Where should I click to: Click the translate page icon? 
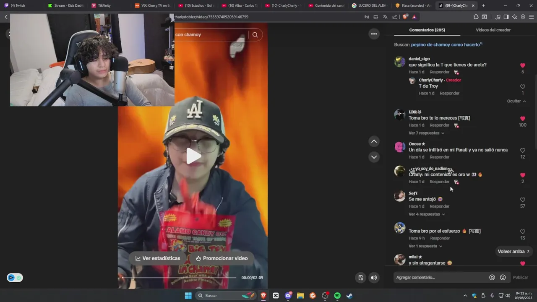385,17
